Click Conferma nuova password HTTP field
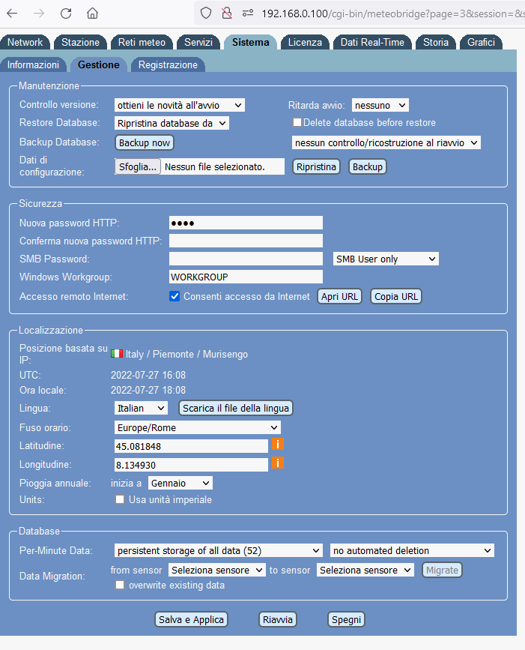 pos(246,241)
